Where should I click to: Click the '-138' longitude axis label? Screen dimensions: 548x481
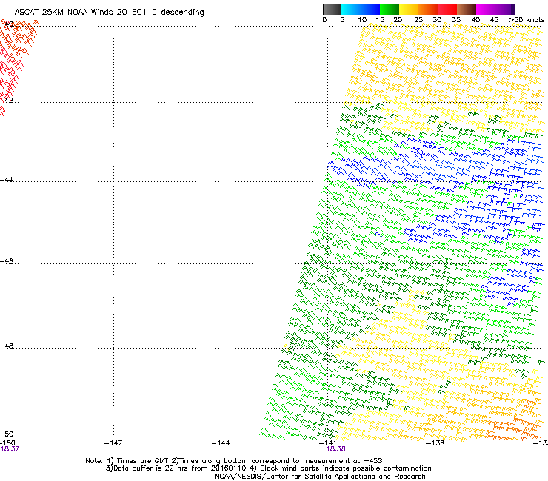tap(435, 443)
